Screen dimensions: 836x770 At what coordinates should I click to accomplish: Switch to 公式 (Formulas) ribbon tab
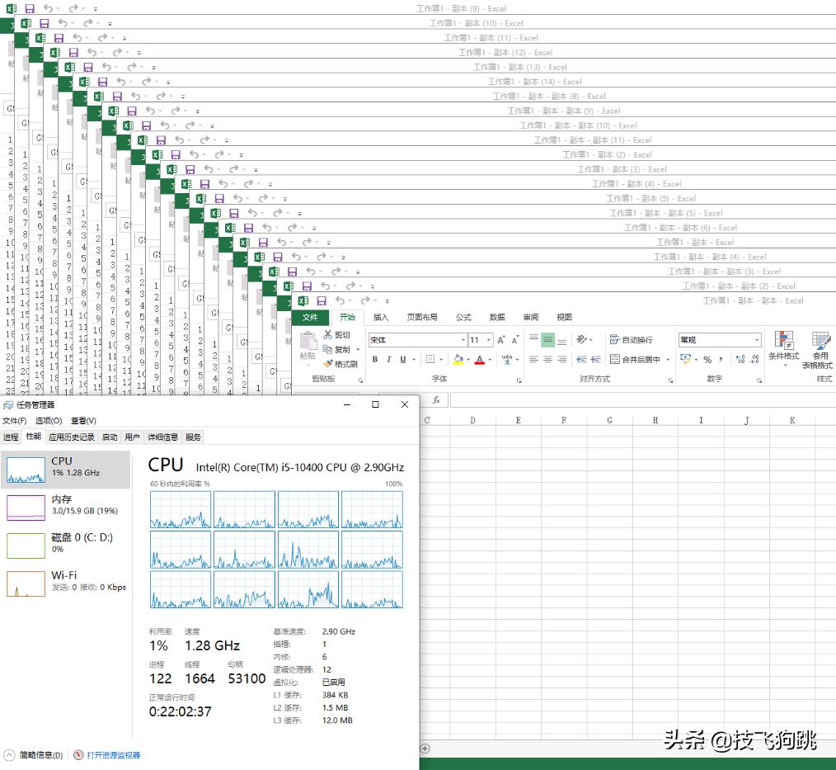point(463,317)
